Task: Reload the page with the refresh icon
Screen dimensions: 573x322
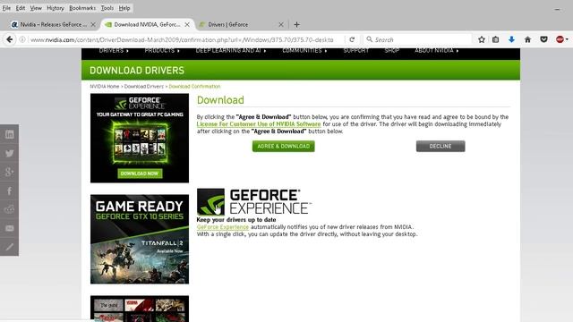Action: tap(352, 39)
